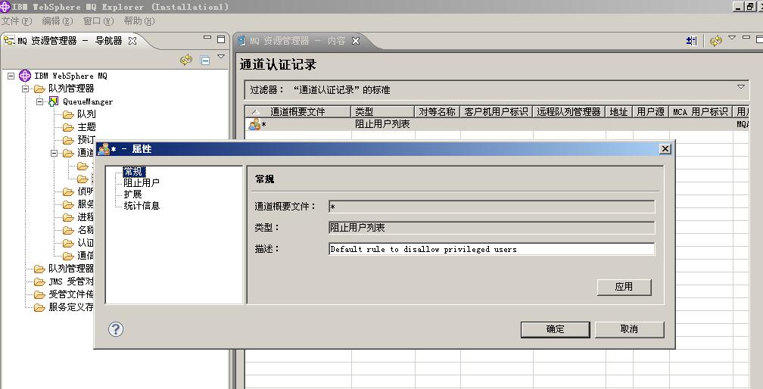763x389 pixels.
Task: Click the 取消 button
Action: tap(629, 329)
